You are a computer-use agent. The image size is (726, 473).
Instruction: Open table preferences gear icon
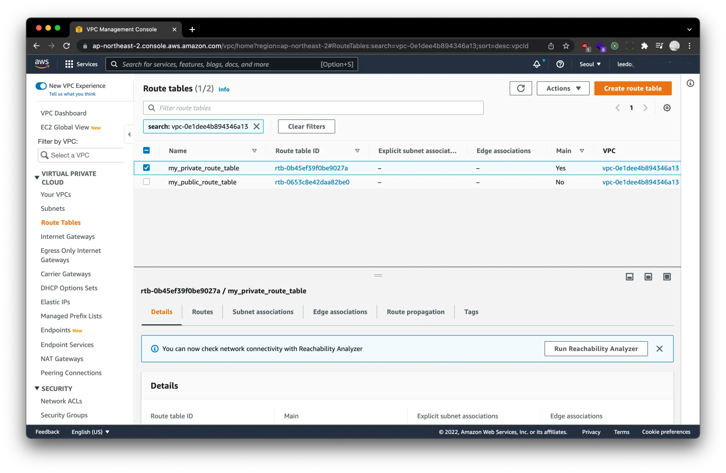pyautogui.click(x=667, y=108)
